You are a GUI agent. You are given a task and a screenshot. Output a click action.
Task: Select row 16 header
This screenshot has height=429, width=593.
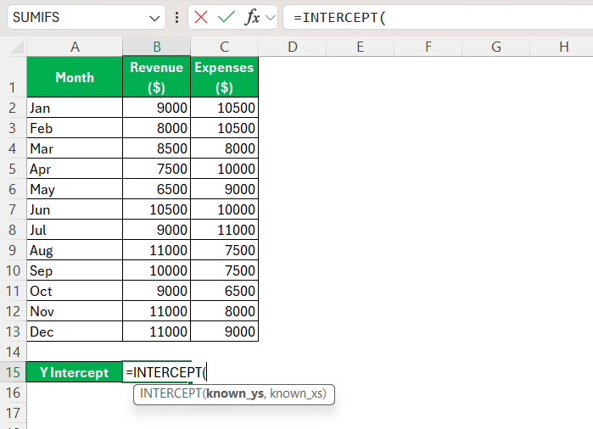[13, 393]
